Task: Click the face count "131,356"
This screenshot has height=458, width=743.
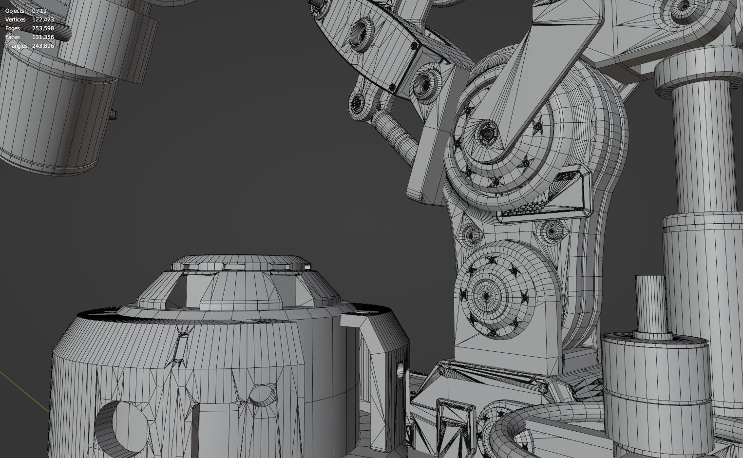Action: click(x=43, y=37)
